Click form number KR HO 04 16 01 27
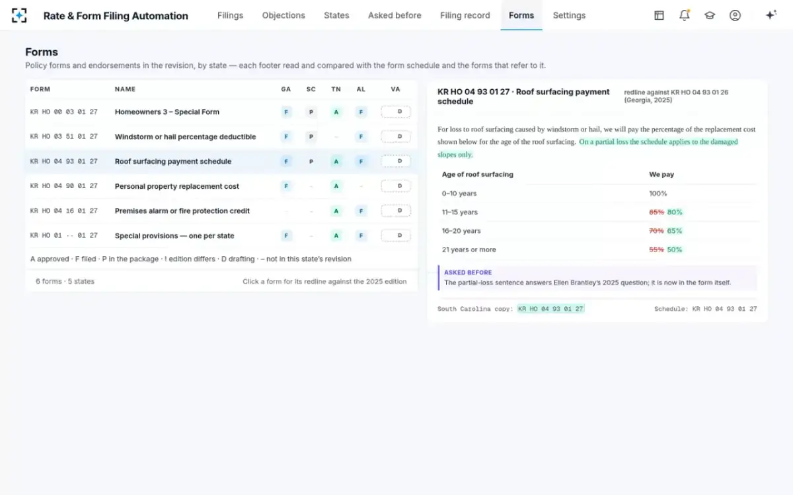This screenshot has width=793, height=495. tap(64, 211)
